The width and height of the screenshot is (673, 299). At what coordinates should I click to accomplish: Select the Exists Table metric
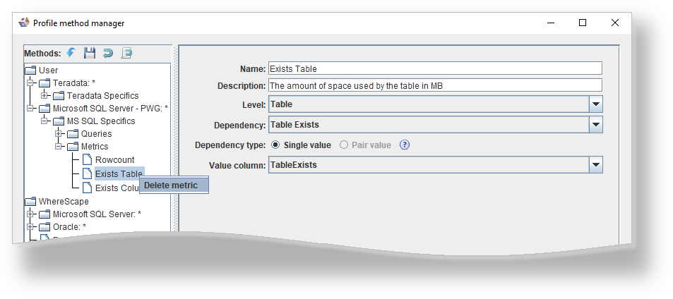(x=119, y=173)
